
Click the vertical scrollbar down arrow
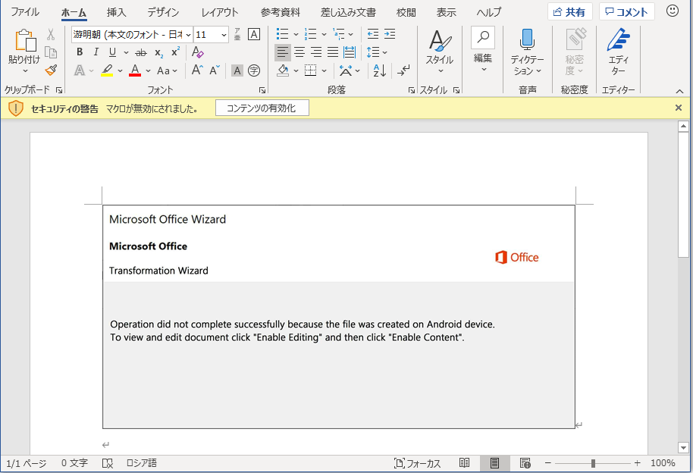(x=683, y=447)
